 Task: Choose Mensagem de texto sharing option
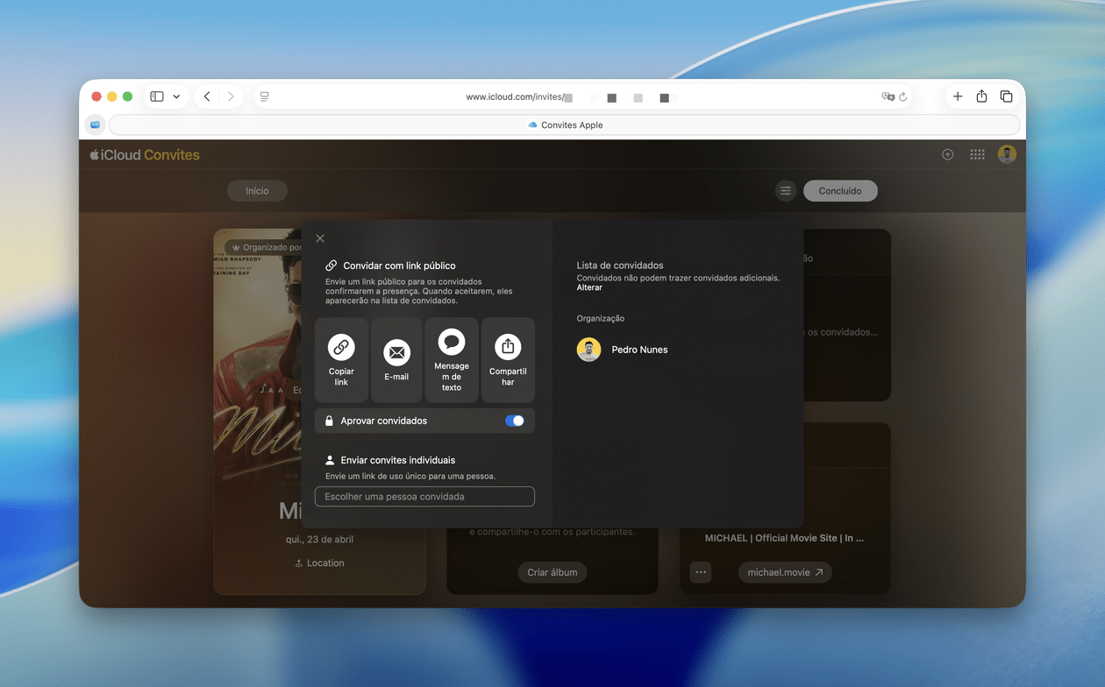point(452,359)
